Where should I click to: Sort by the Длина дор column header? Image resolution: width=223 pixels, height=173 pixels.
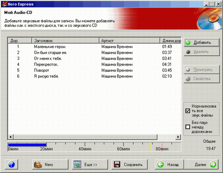(171, 41)
